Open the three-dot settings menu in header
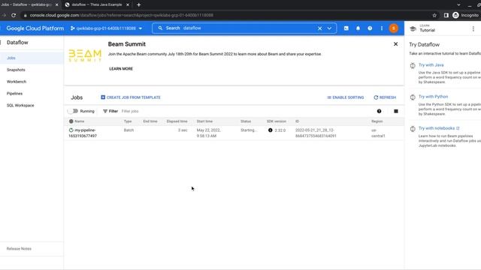This screenshot has width=481, height=270. coord(382,28)
